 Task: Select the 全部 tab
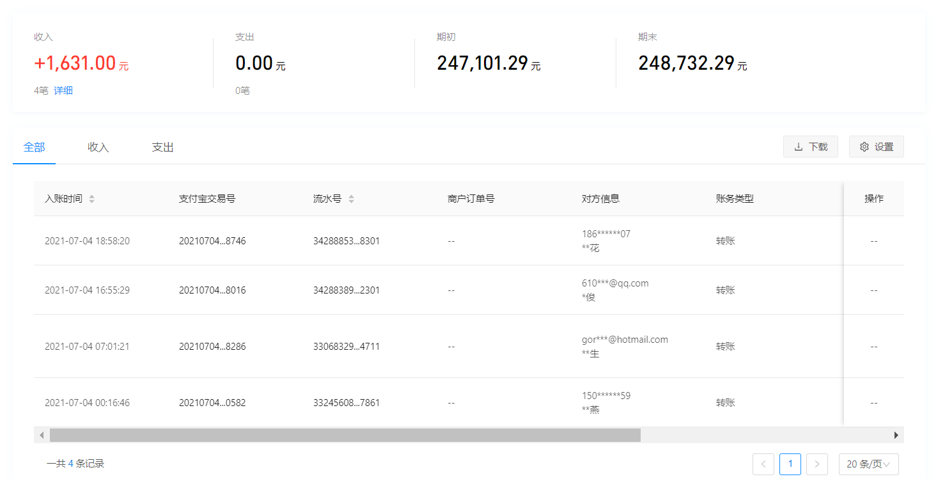pyautogui.click(x=34, y=146)
